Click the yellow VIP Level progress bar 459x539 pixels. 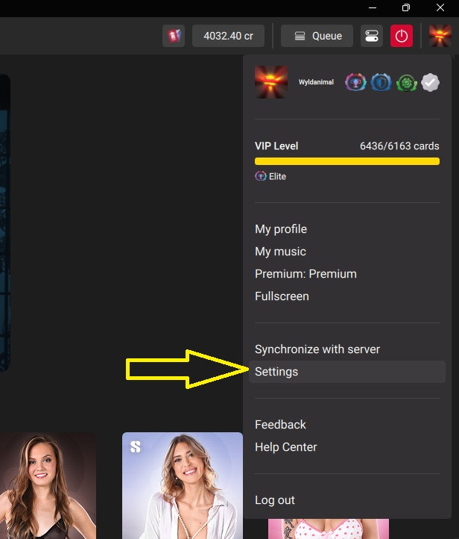point(346,161)
